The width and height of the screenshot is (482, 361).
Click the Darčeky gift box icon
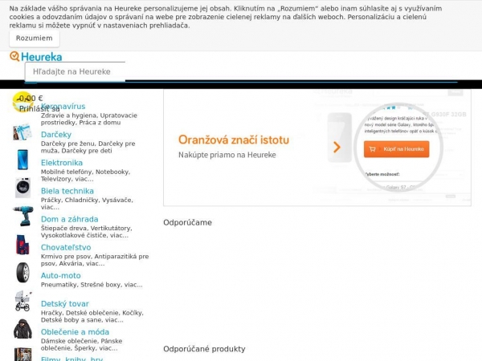[22, 132]
